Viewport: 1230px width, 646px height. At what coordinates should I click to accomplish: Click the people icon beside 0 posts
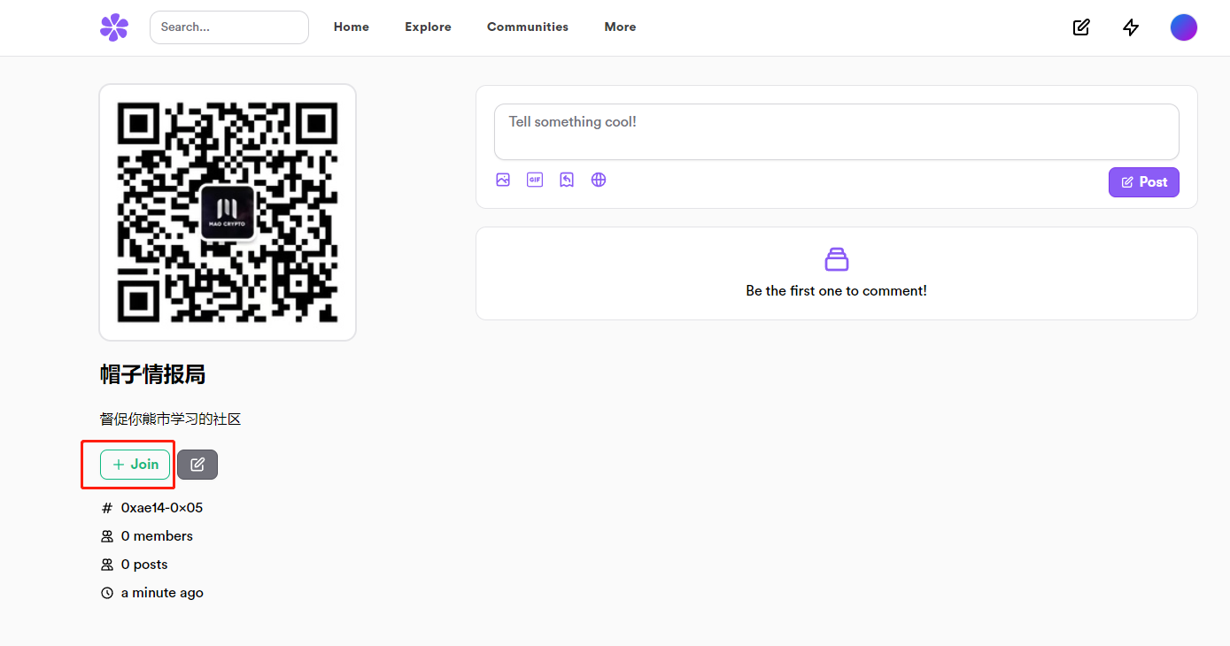click(x=107, y=565)
